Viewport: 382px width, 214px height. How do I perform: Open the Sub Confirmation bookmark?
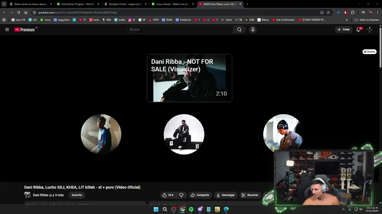[x=283, y=20]
